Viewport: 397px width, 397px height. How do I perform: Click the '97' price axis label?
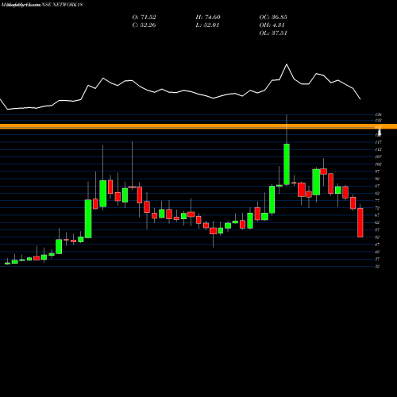[x=377, y=172]
